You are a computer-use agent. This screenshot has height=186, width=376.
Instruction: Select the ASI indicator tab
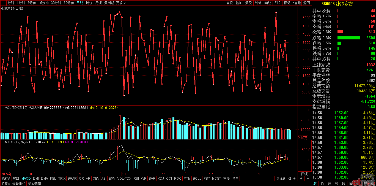click(104, 179)
